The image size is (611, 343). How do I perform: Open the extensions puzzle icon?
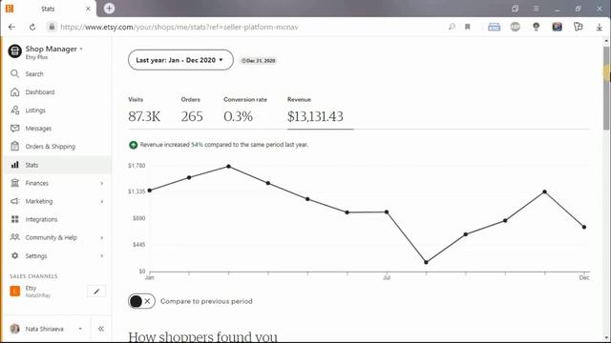[579, 27]
